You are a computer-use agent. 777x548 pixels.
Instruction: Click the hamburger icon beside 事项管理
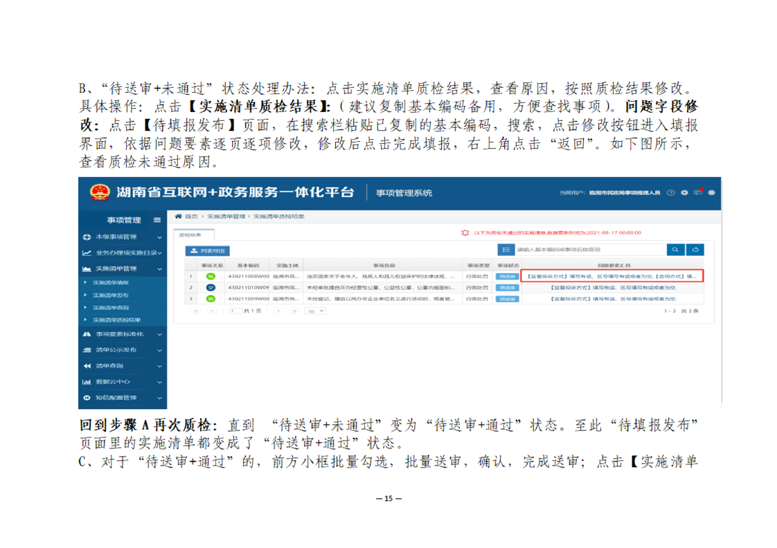coord(157,220)
